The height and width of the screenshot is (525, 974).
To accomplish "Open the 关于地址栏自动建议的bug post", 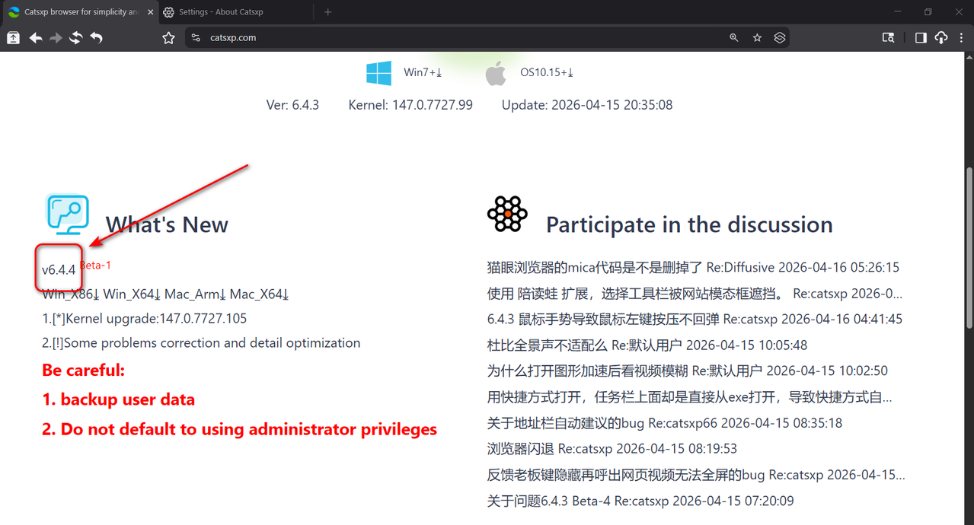I will click(665, 423).
